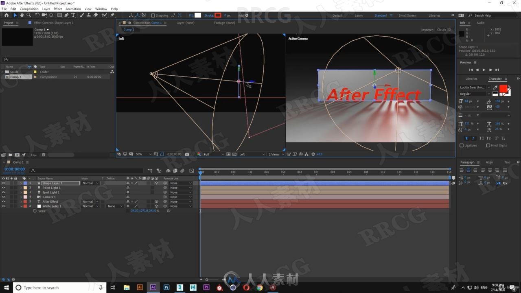Select the Rotation tool
521x293 pixels.
click(x=37, y=15)
